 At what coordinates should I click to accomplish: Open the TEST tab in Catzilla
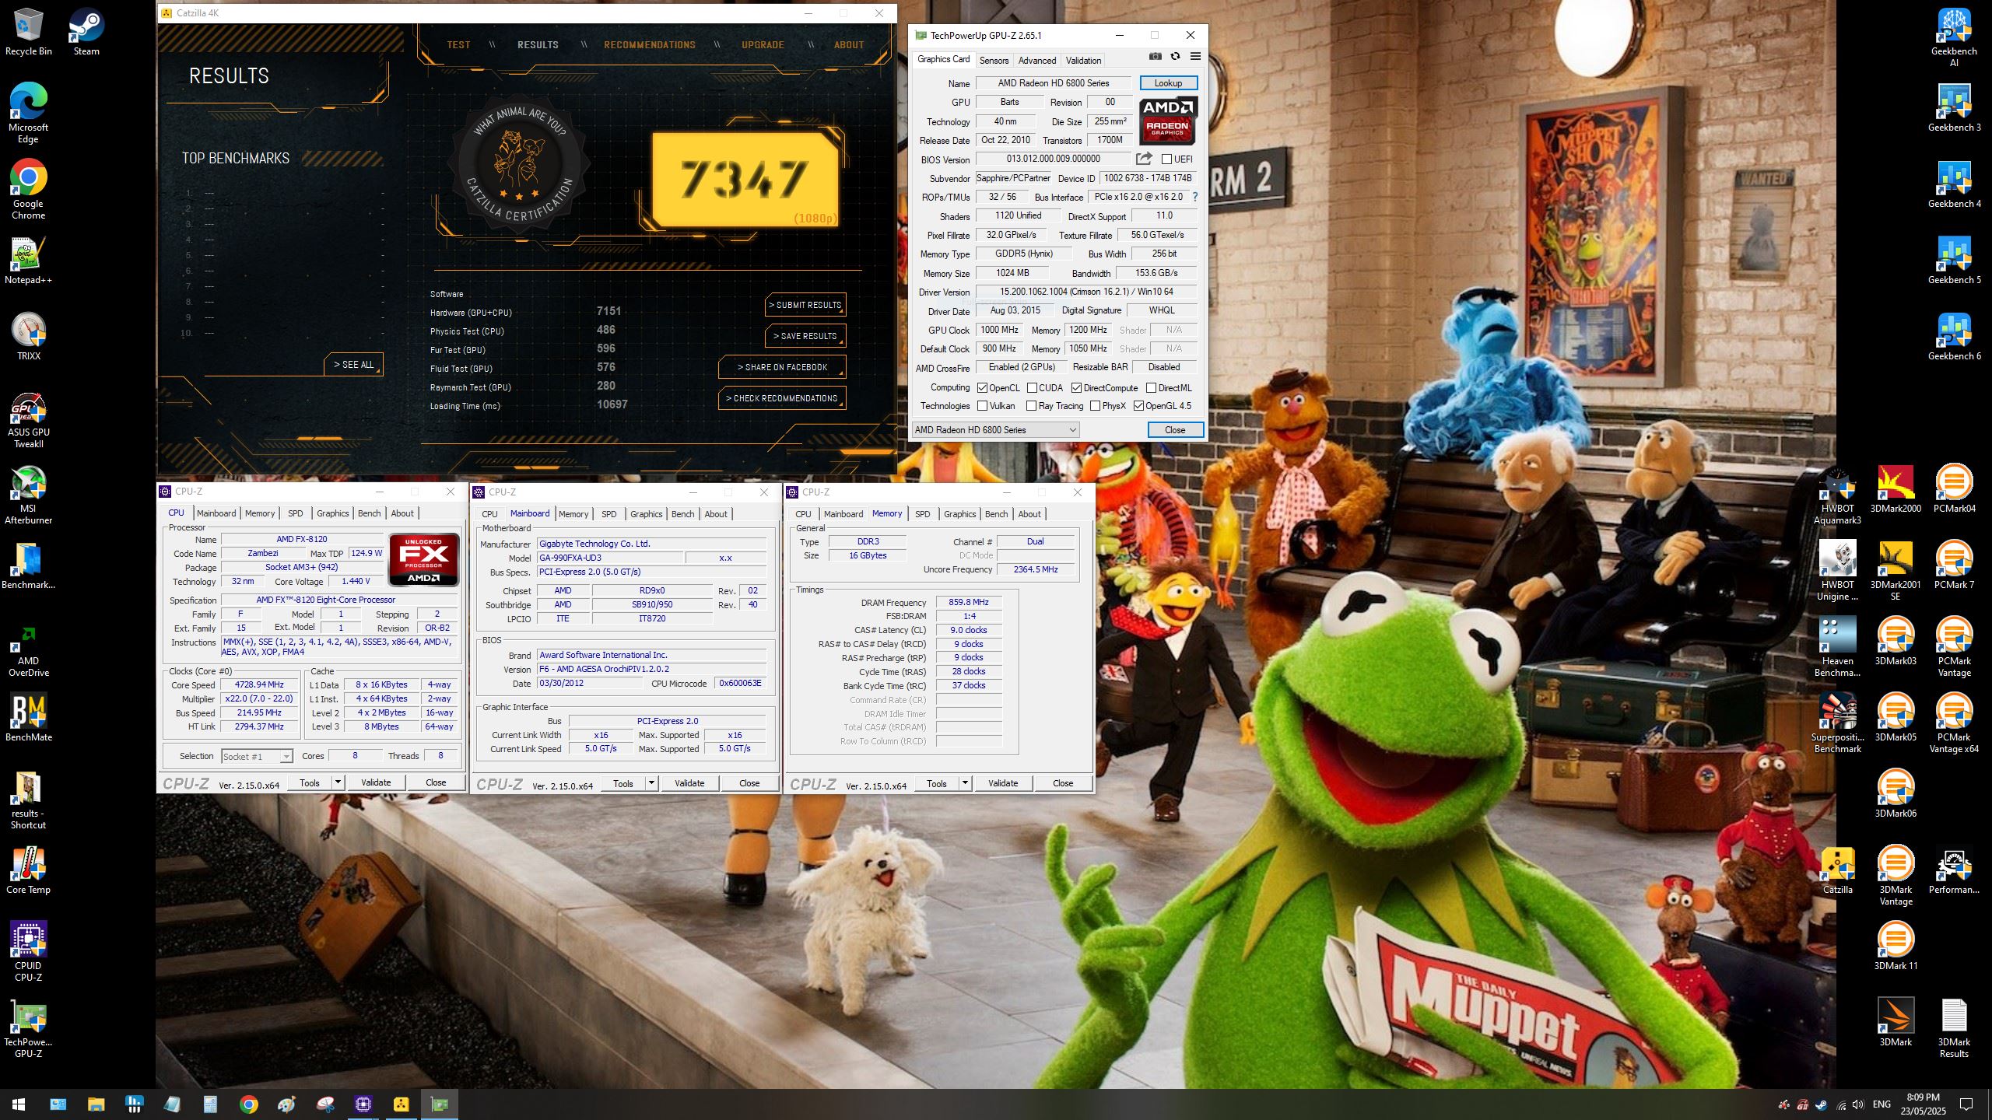(458, 45)
